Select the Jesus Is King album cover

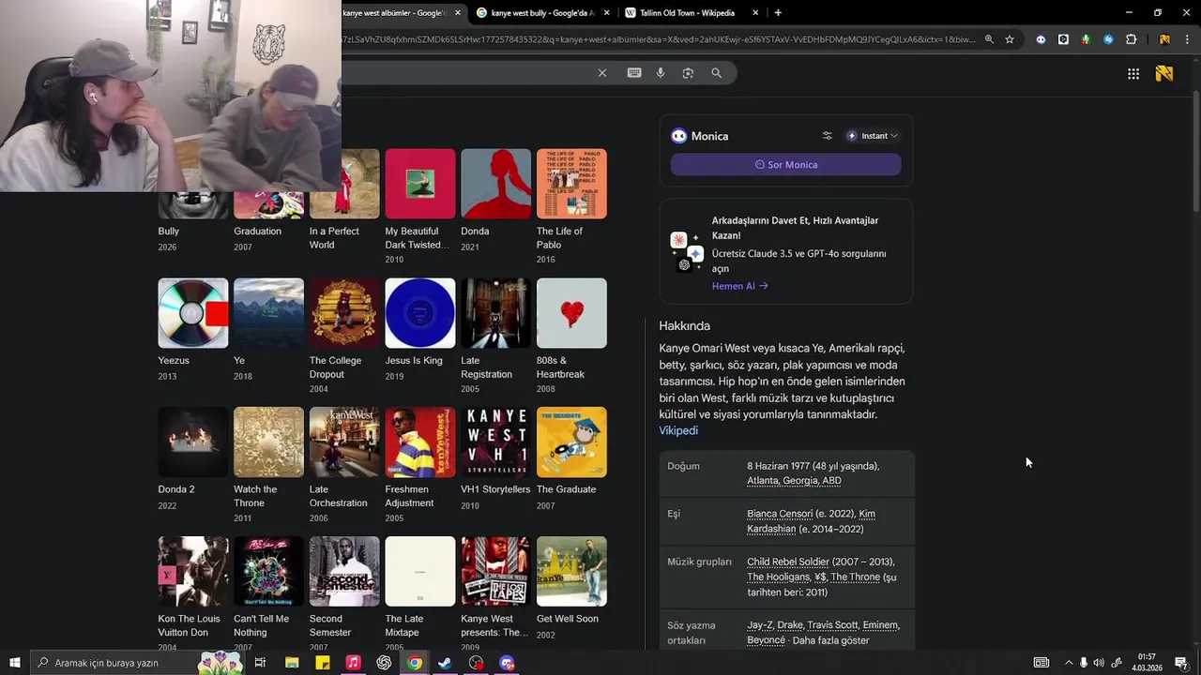(x=420, y=313)
